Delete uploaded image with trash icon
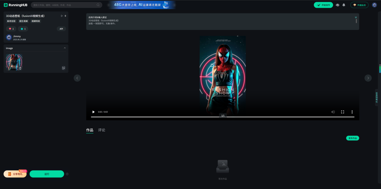This screenshot has height=189, width=381. (20, 68)
